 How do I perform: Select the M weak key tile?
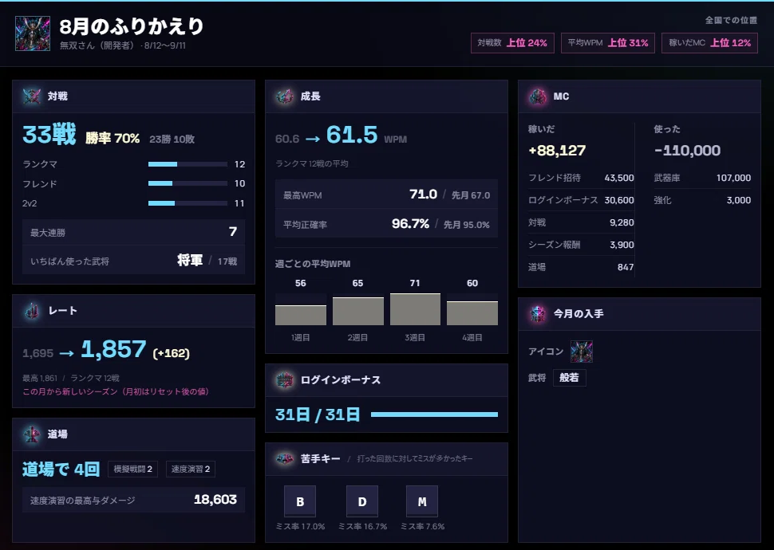pos(421,501)
